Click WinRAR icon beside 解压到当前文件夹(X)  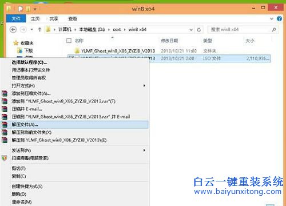5,132
